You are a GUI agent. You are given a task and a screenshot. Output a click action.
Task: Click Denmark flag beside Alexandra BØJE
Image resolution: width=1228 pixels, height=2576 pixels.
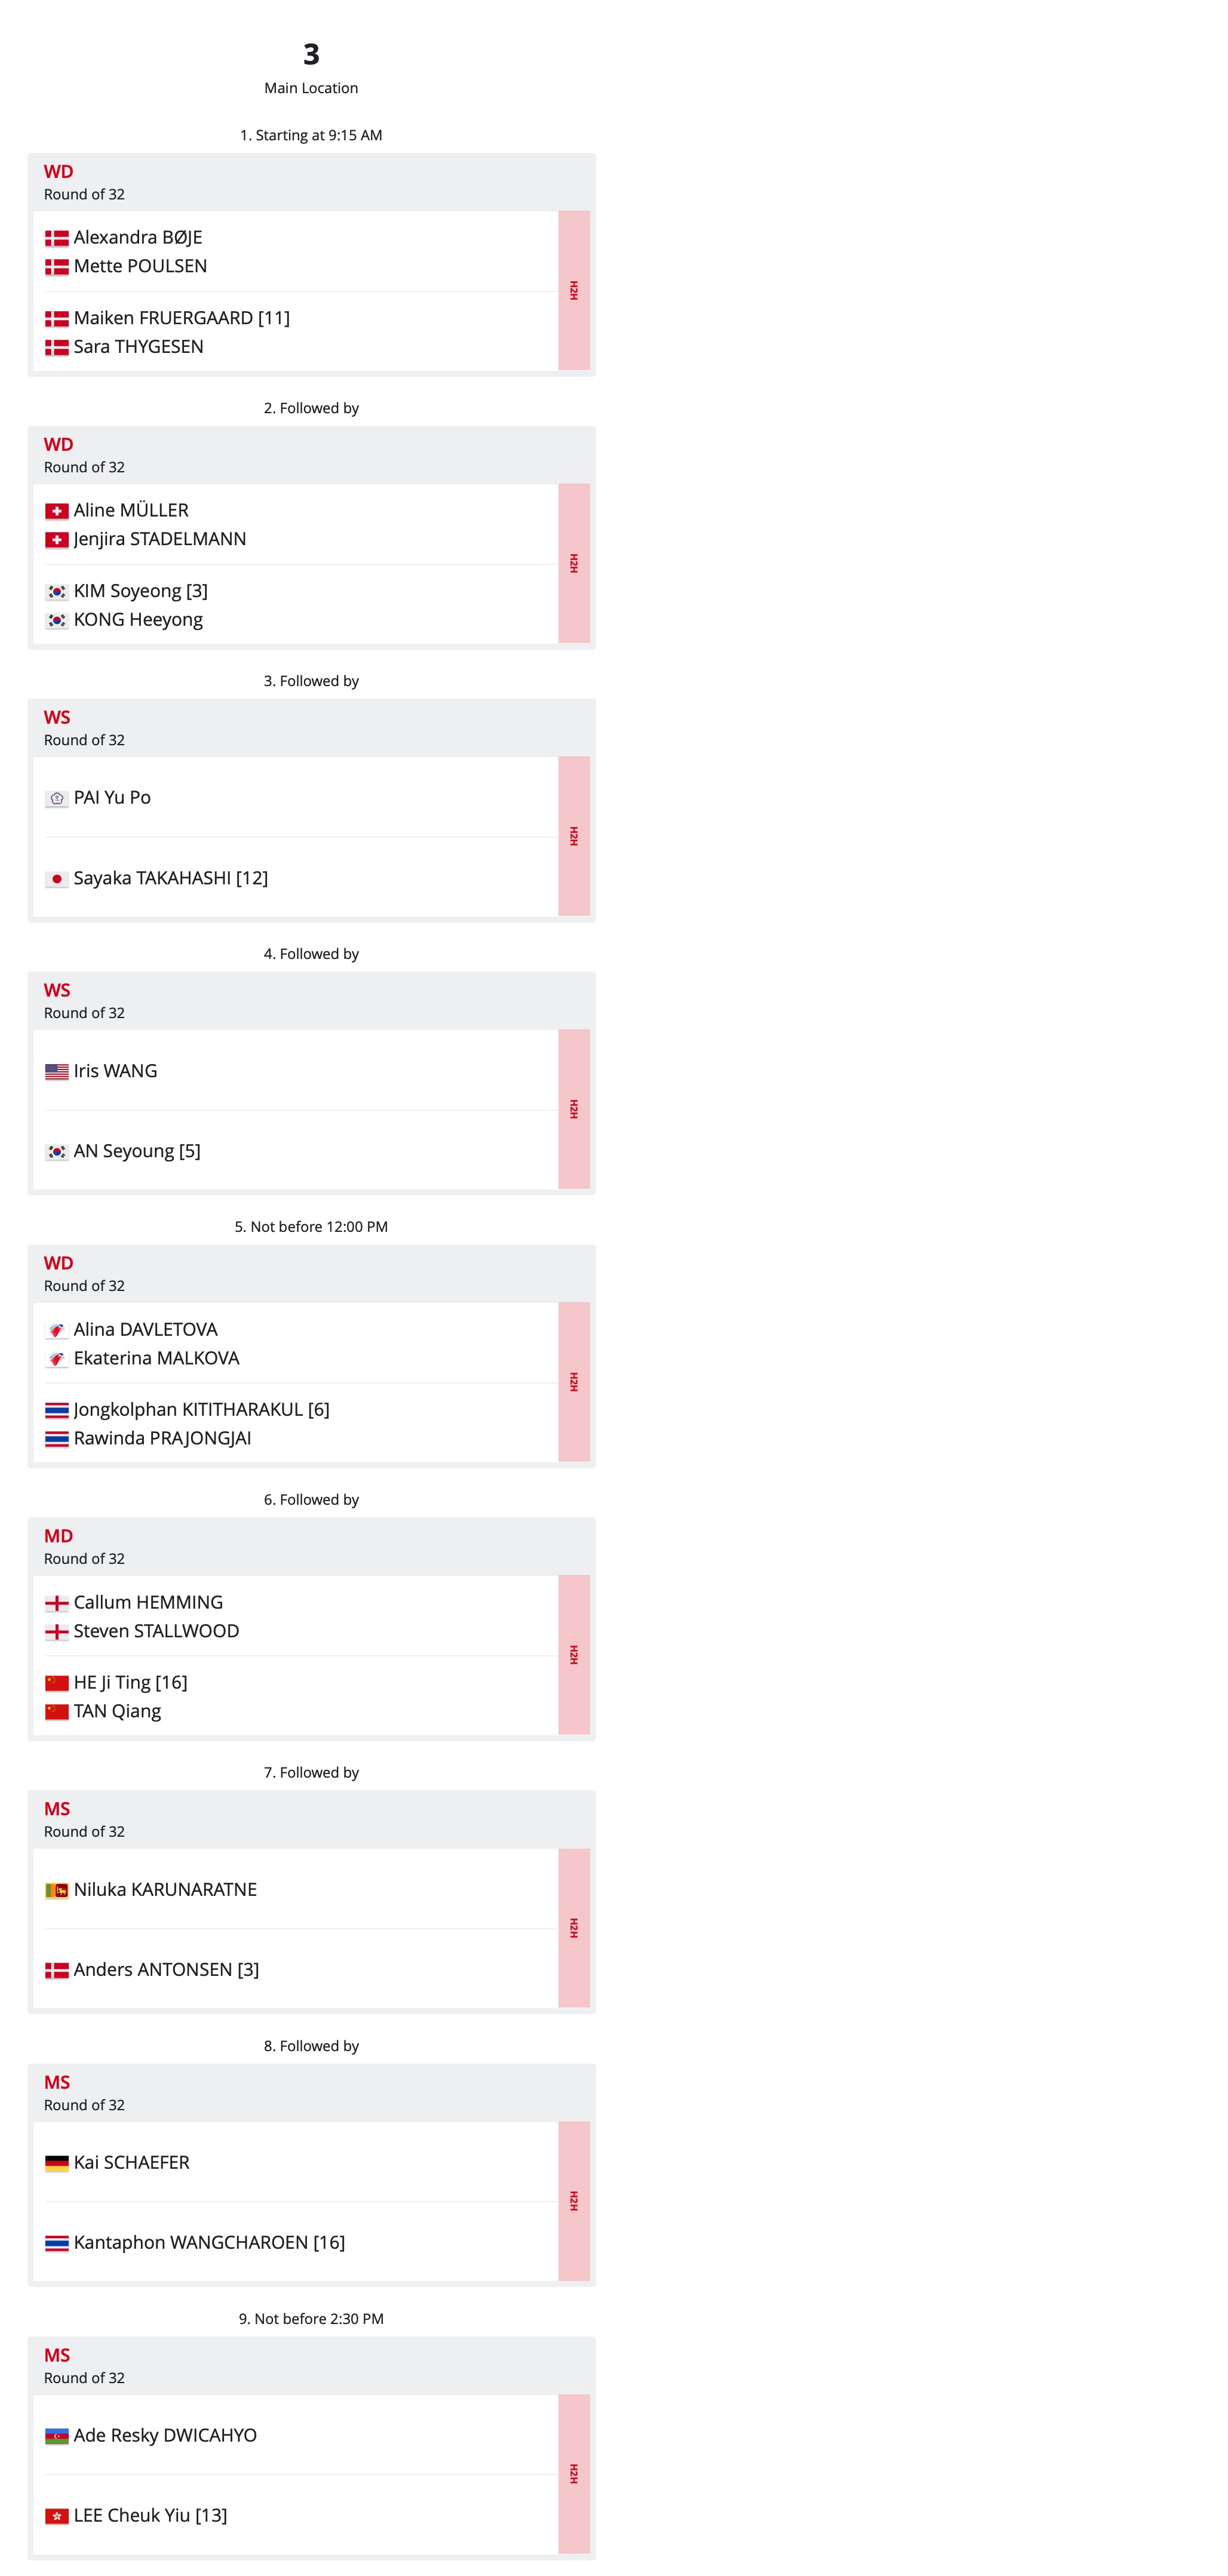click(x=57, y=238)
